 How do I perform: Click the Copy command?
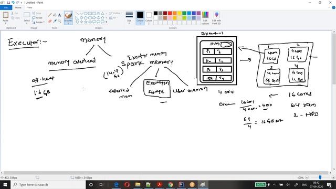click(x=15, y=18)
